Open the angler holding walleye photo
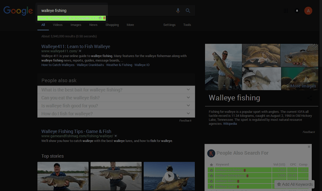The height and width of the screenshot is (191, 322). 223,67
